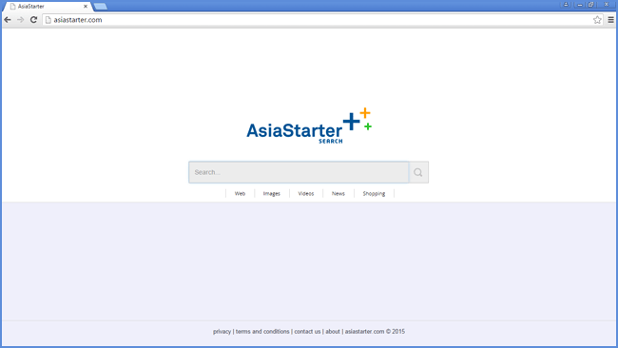Go back with the browser back arrow

[8, 20]
